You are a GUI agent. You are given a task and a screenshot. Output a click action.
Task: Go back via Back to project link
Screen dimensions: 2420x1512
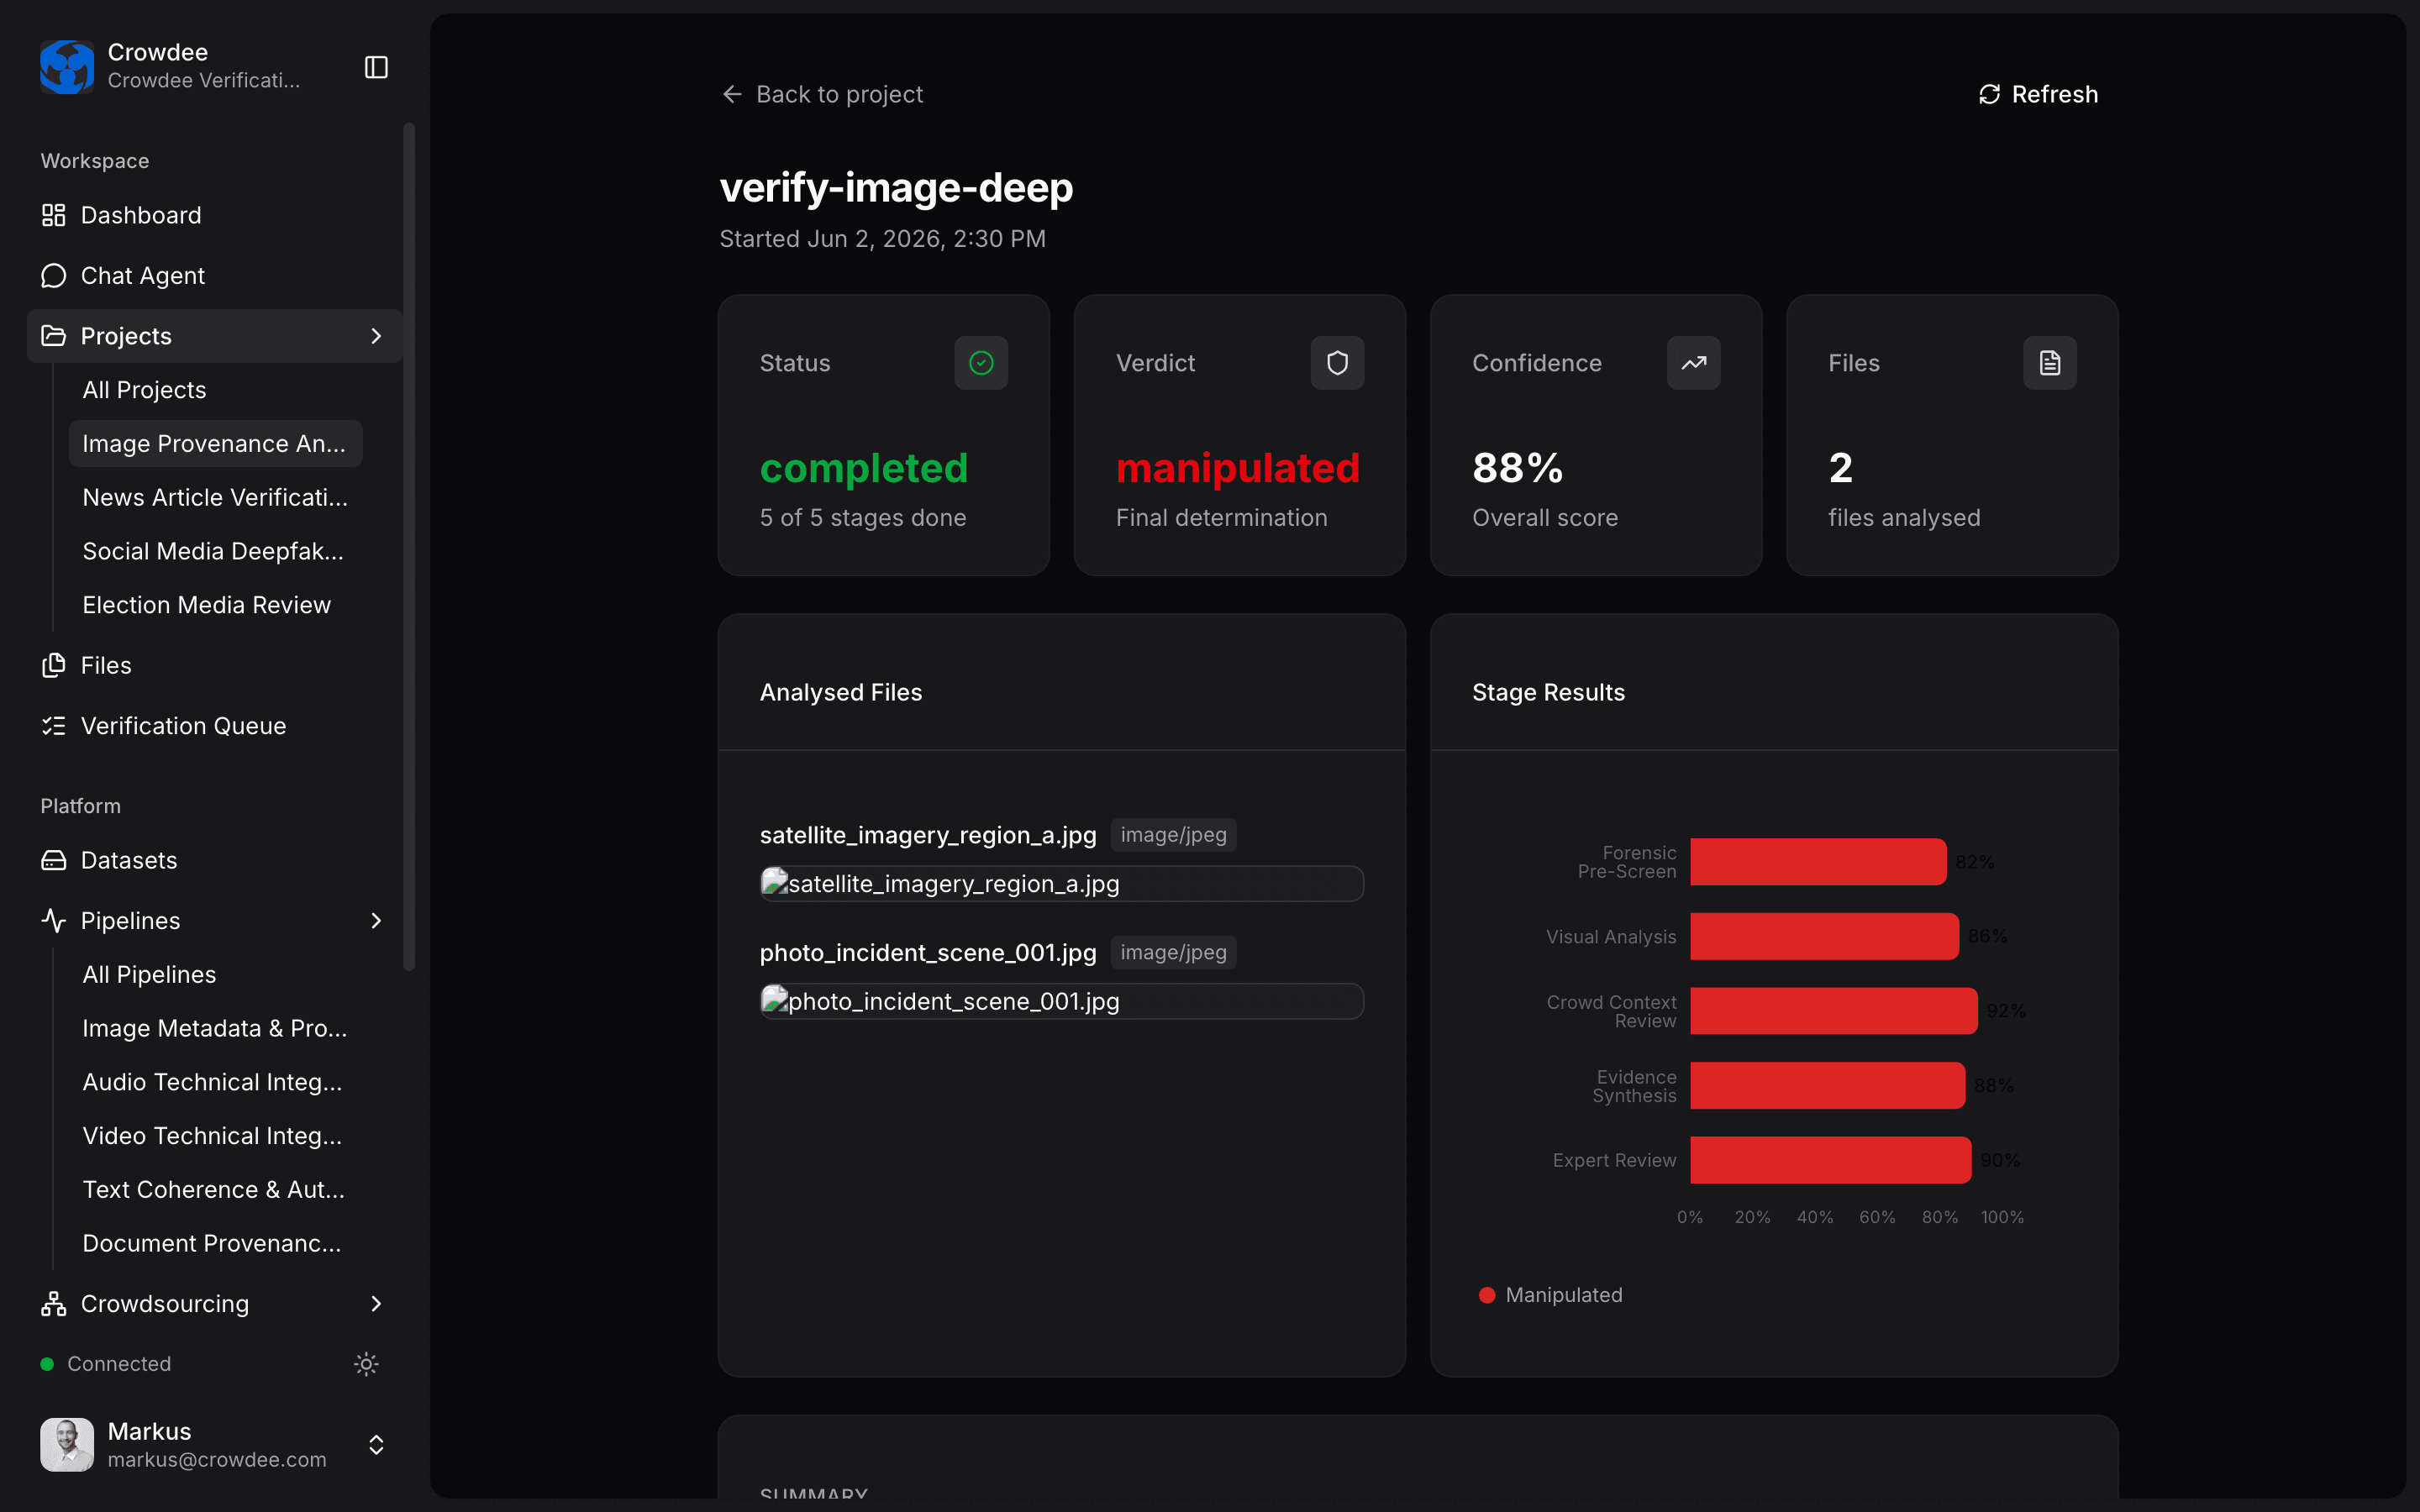pos(822,94)
